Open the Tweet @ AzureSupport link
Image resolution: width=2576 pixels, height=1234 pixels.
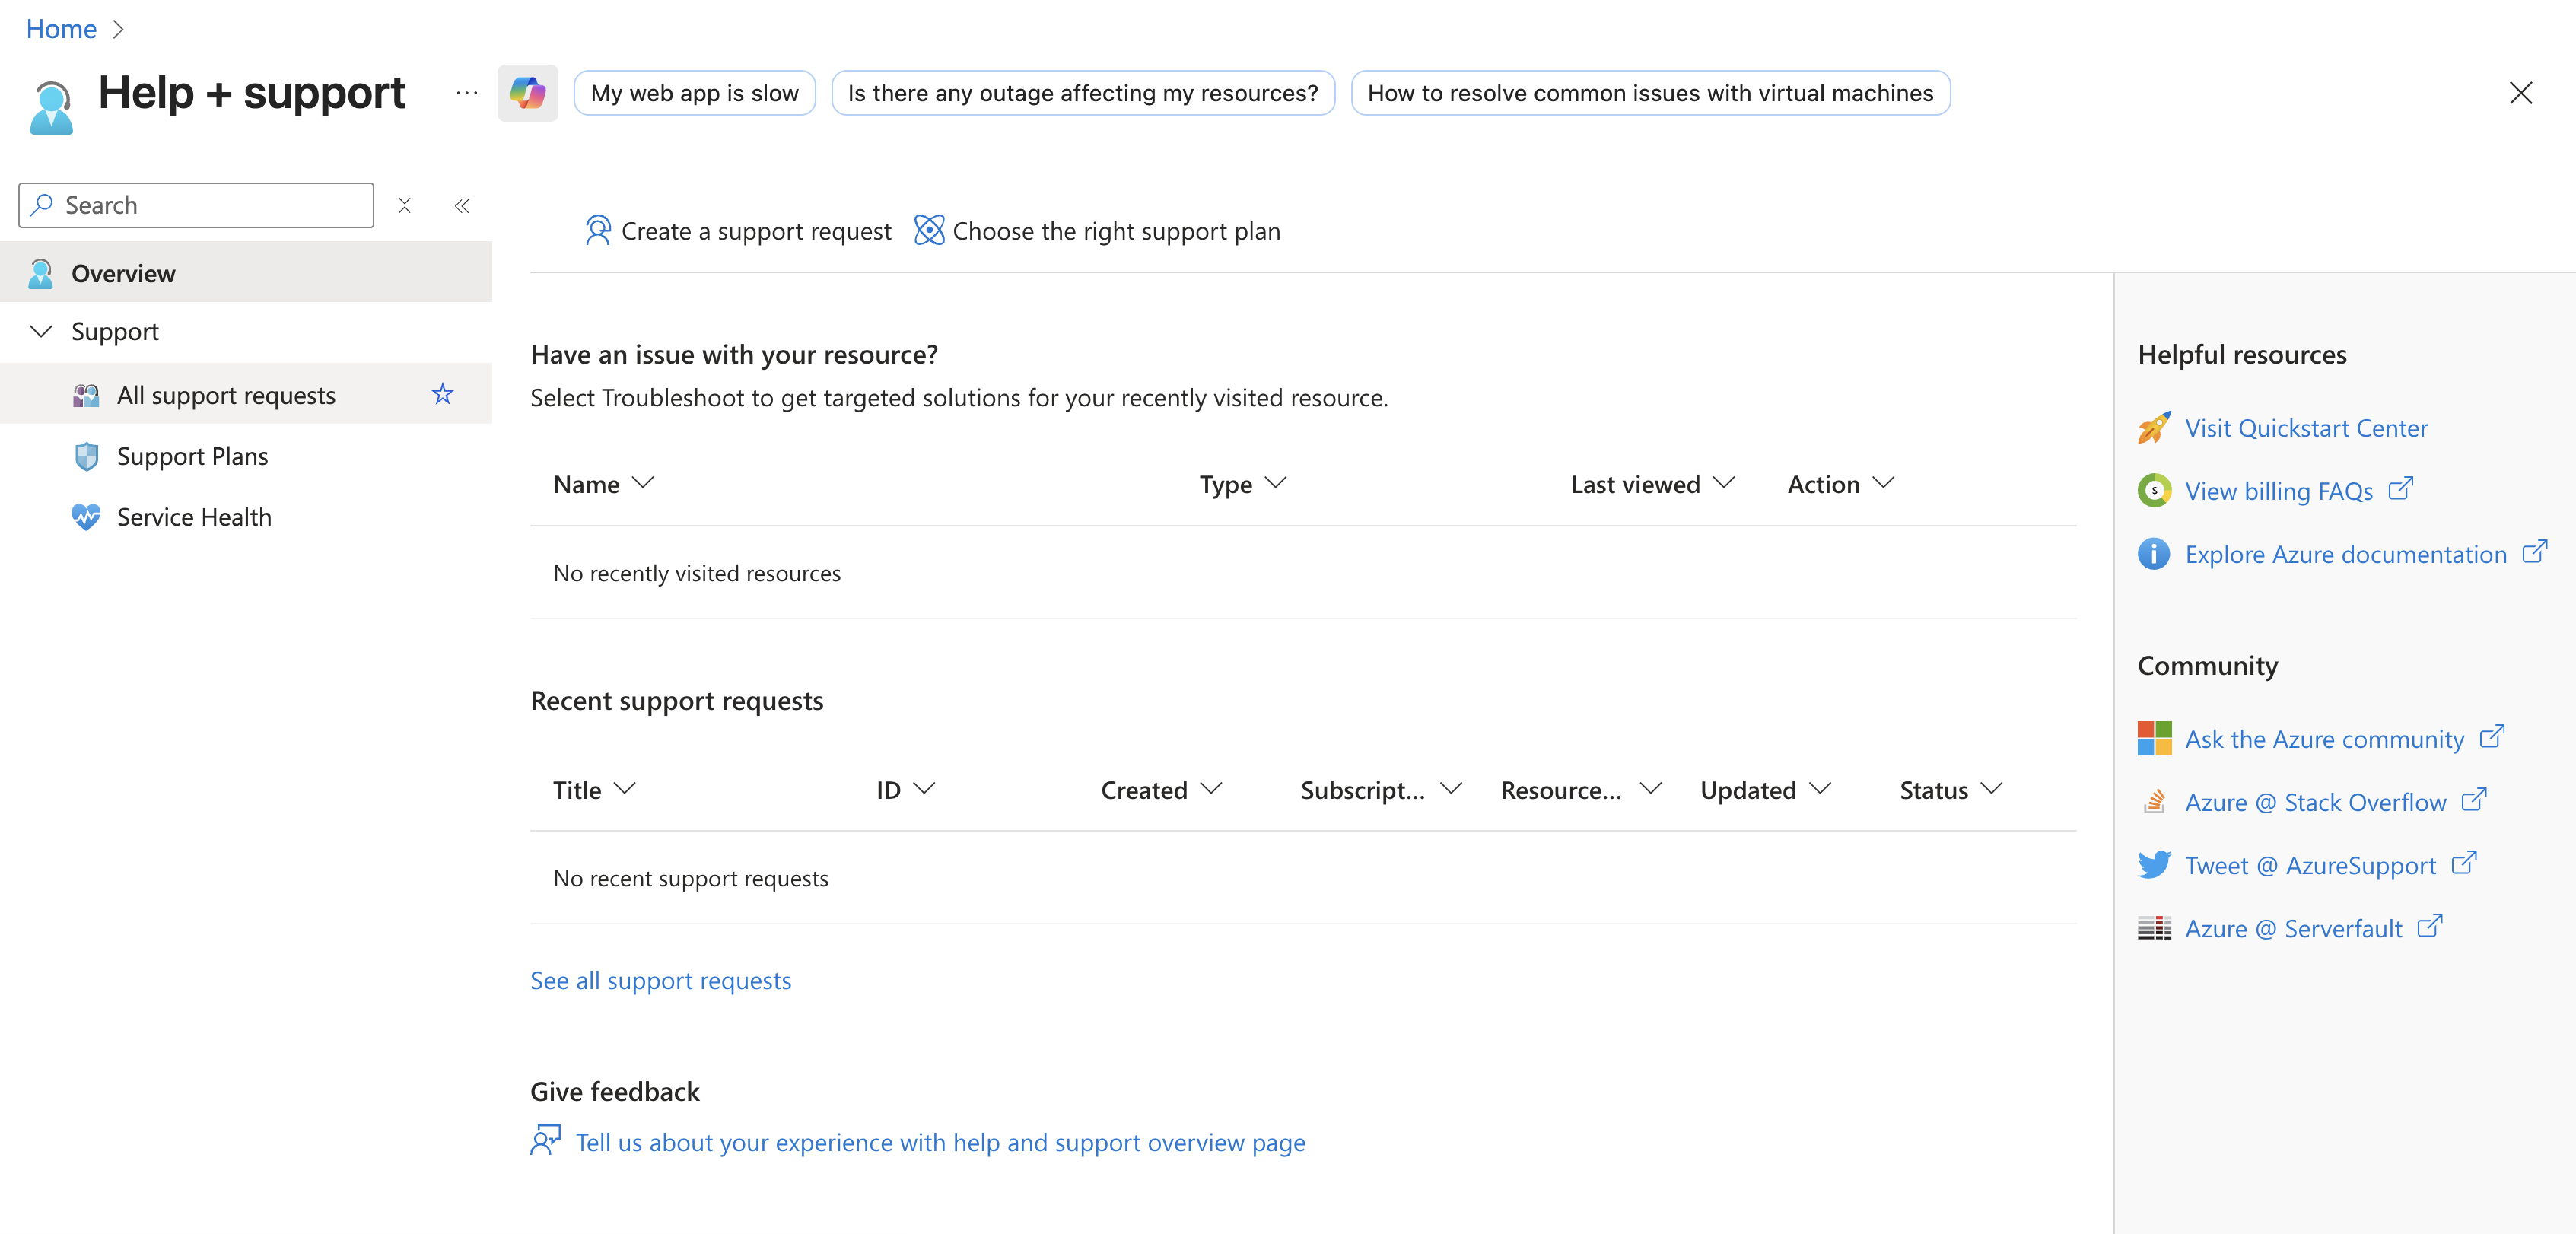click(x=2309, y=865)
